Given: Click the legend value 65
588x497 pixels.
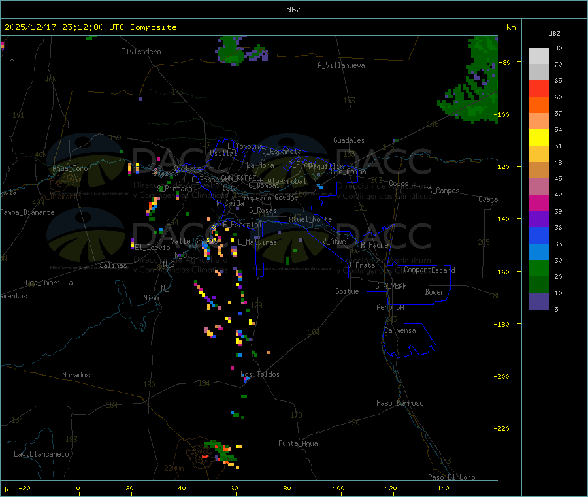Looking at the screenshot, I should [558, 80].
